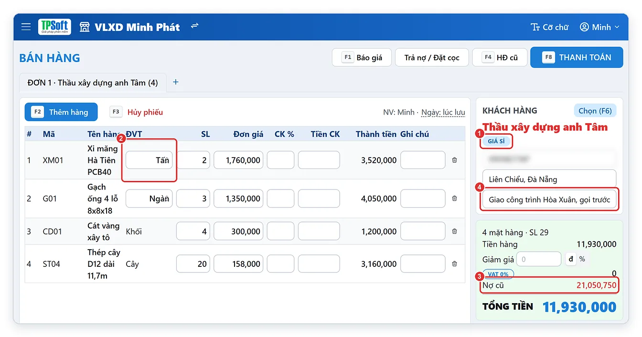This screenshot has width=642, height=337.
Task: Click product name Thép cây D12
Action: [104, 264]
